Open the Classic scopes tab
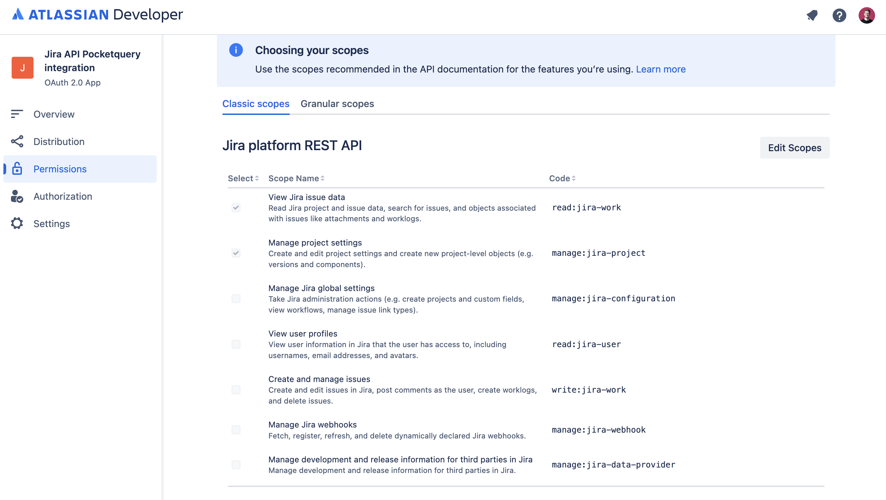 pyautogui.click(x=256, y=104)
